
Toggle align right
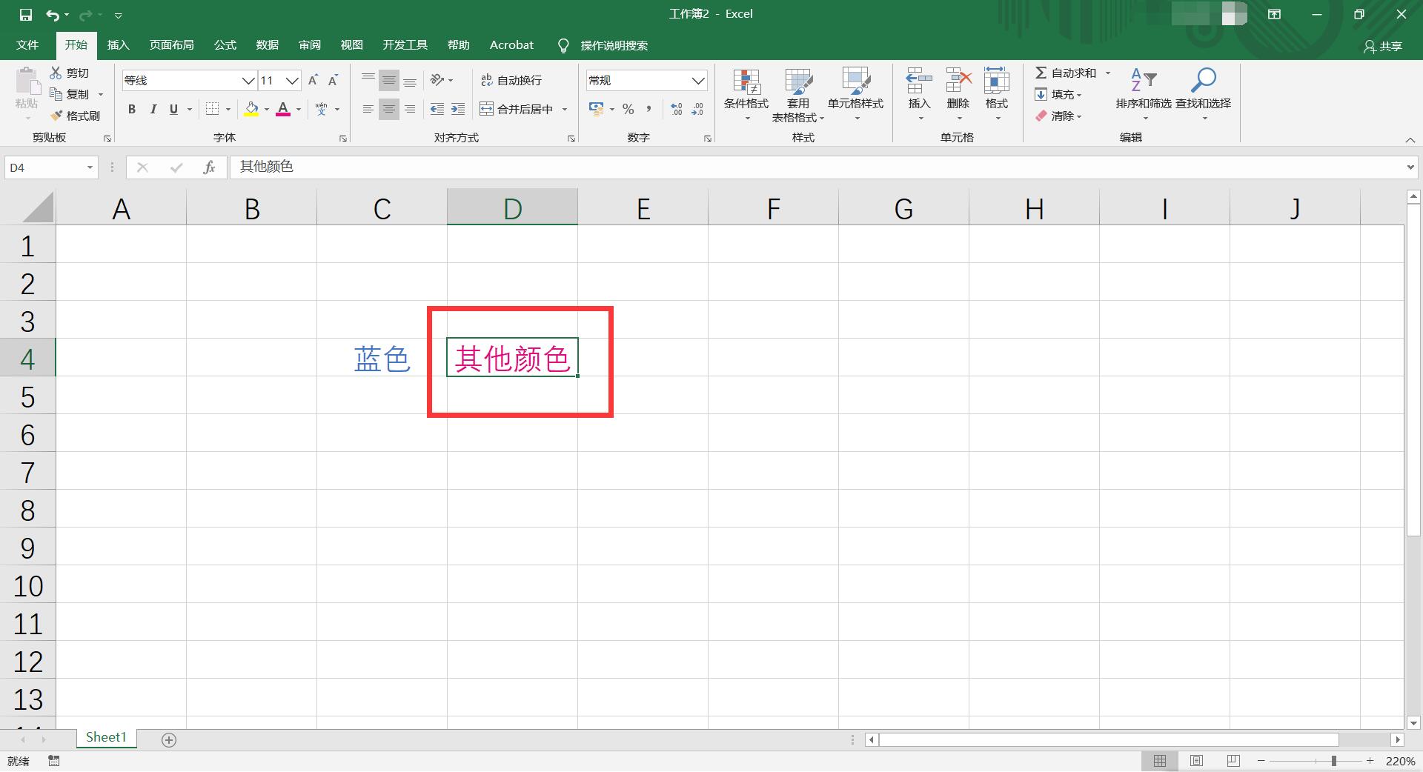click(410, 109)
